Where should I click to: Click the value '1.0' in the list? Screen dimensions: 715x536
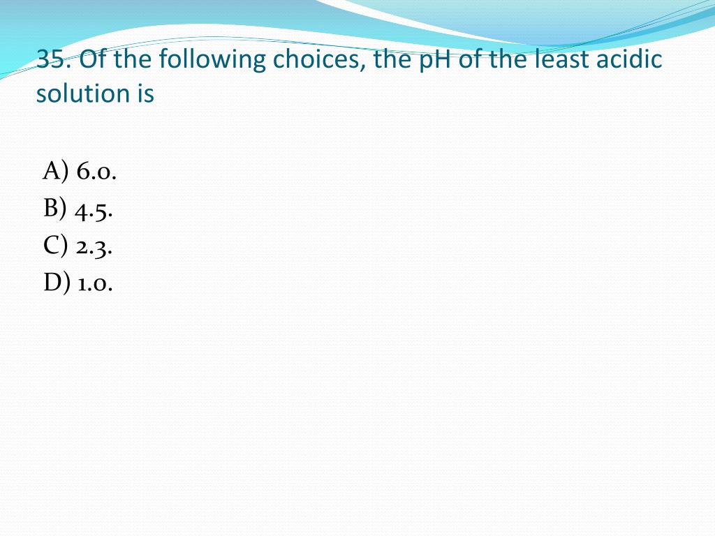click(x=95, y=285)
